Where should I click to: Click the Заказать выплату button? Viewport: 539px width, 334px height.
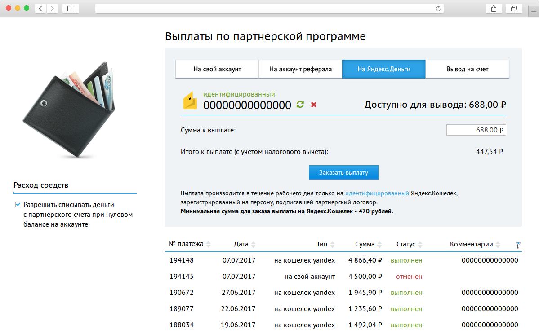pos(343,172)
